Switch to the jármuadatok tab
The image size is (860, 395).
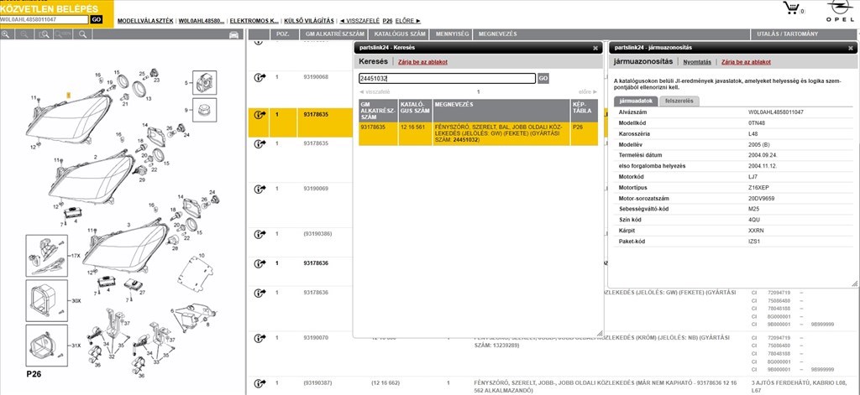636,101
